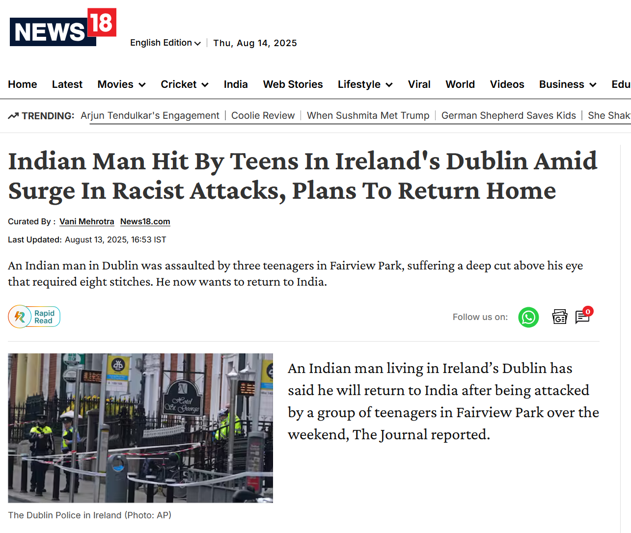The image size is (631, 533).
Task: Click the Dublin Police article image
Action: click(140, 428)
